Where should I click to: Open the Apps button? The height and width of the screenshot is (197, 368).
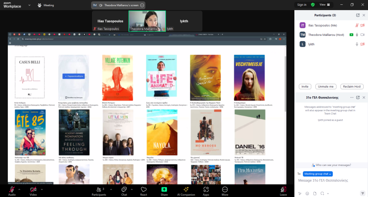(x=206, y=191)
